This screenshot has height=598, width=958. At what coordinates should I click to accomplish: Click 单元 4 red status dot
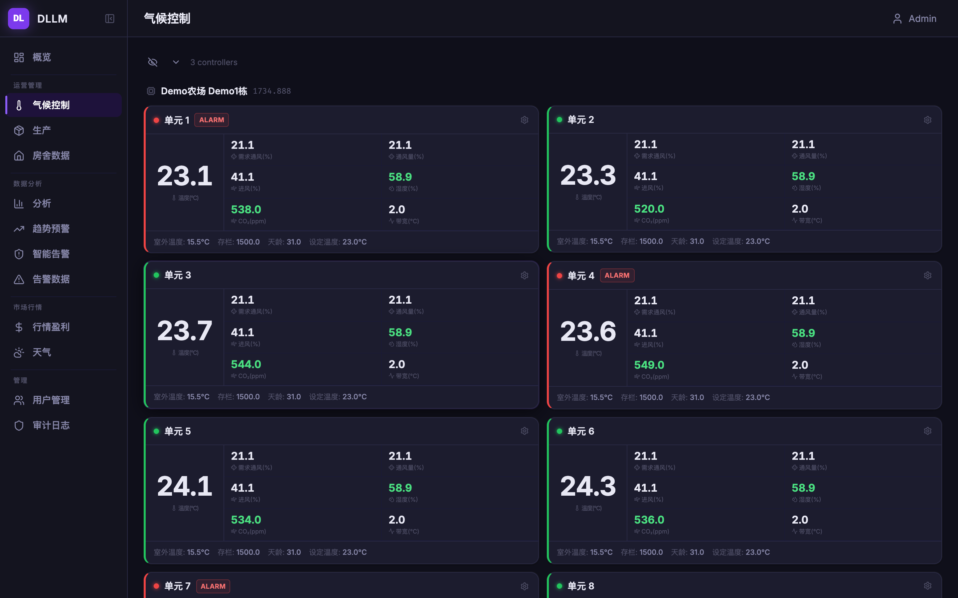point(559,276)
